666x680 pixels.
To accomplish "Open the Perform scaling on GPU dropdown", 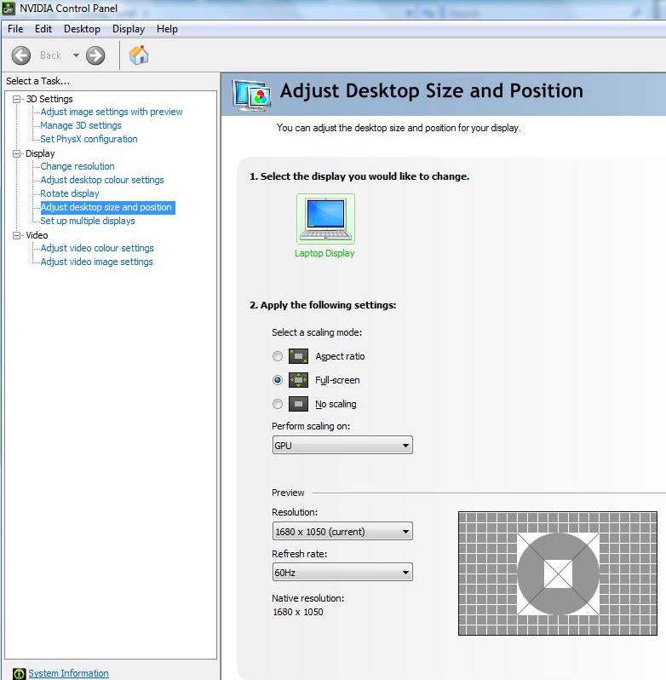I will click(342, 446).
